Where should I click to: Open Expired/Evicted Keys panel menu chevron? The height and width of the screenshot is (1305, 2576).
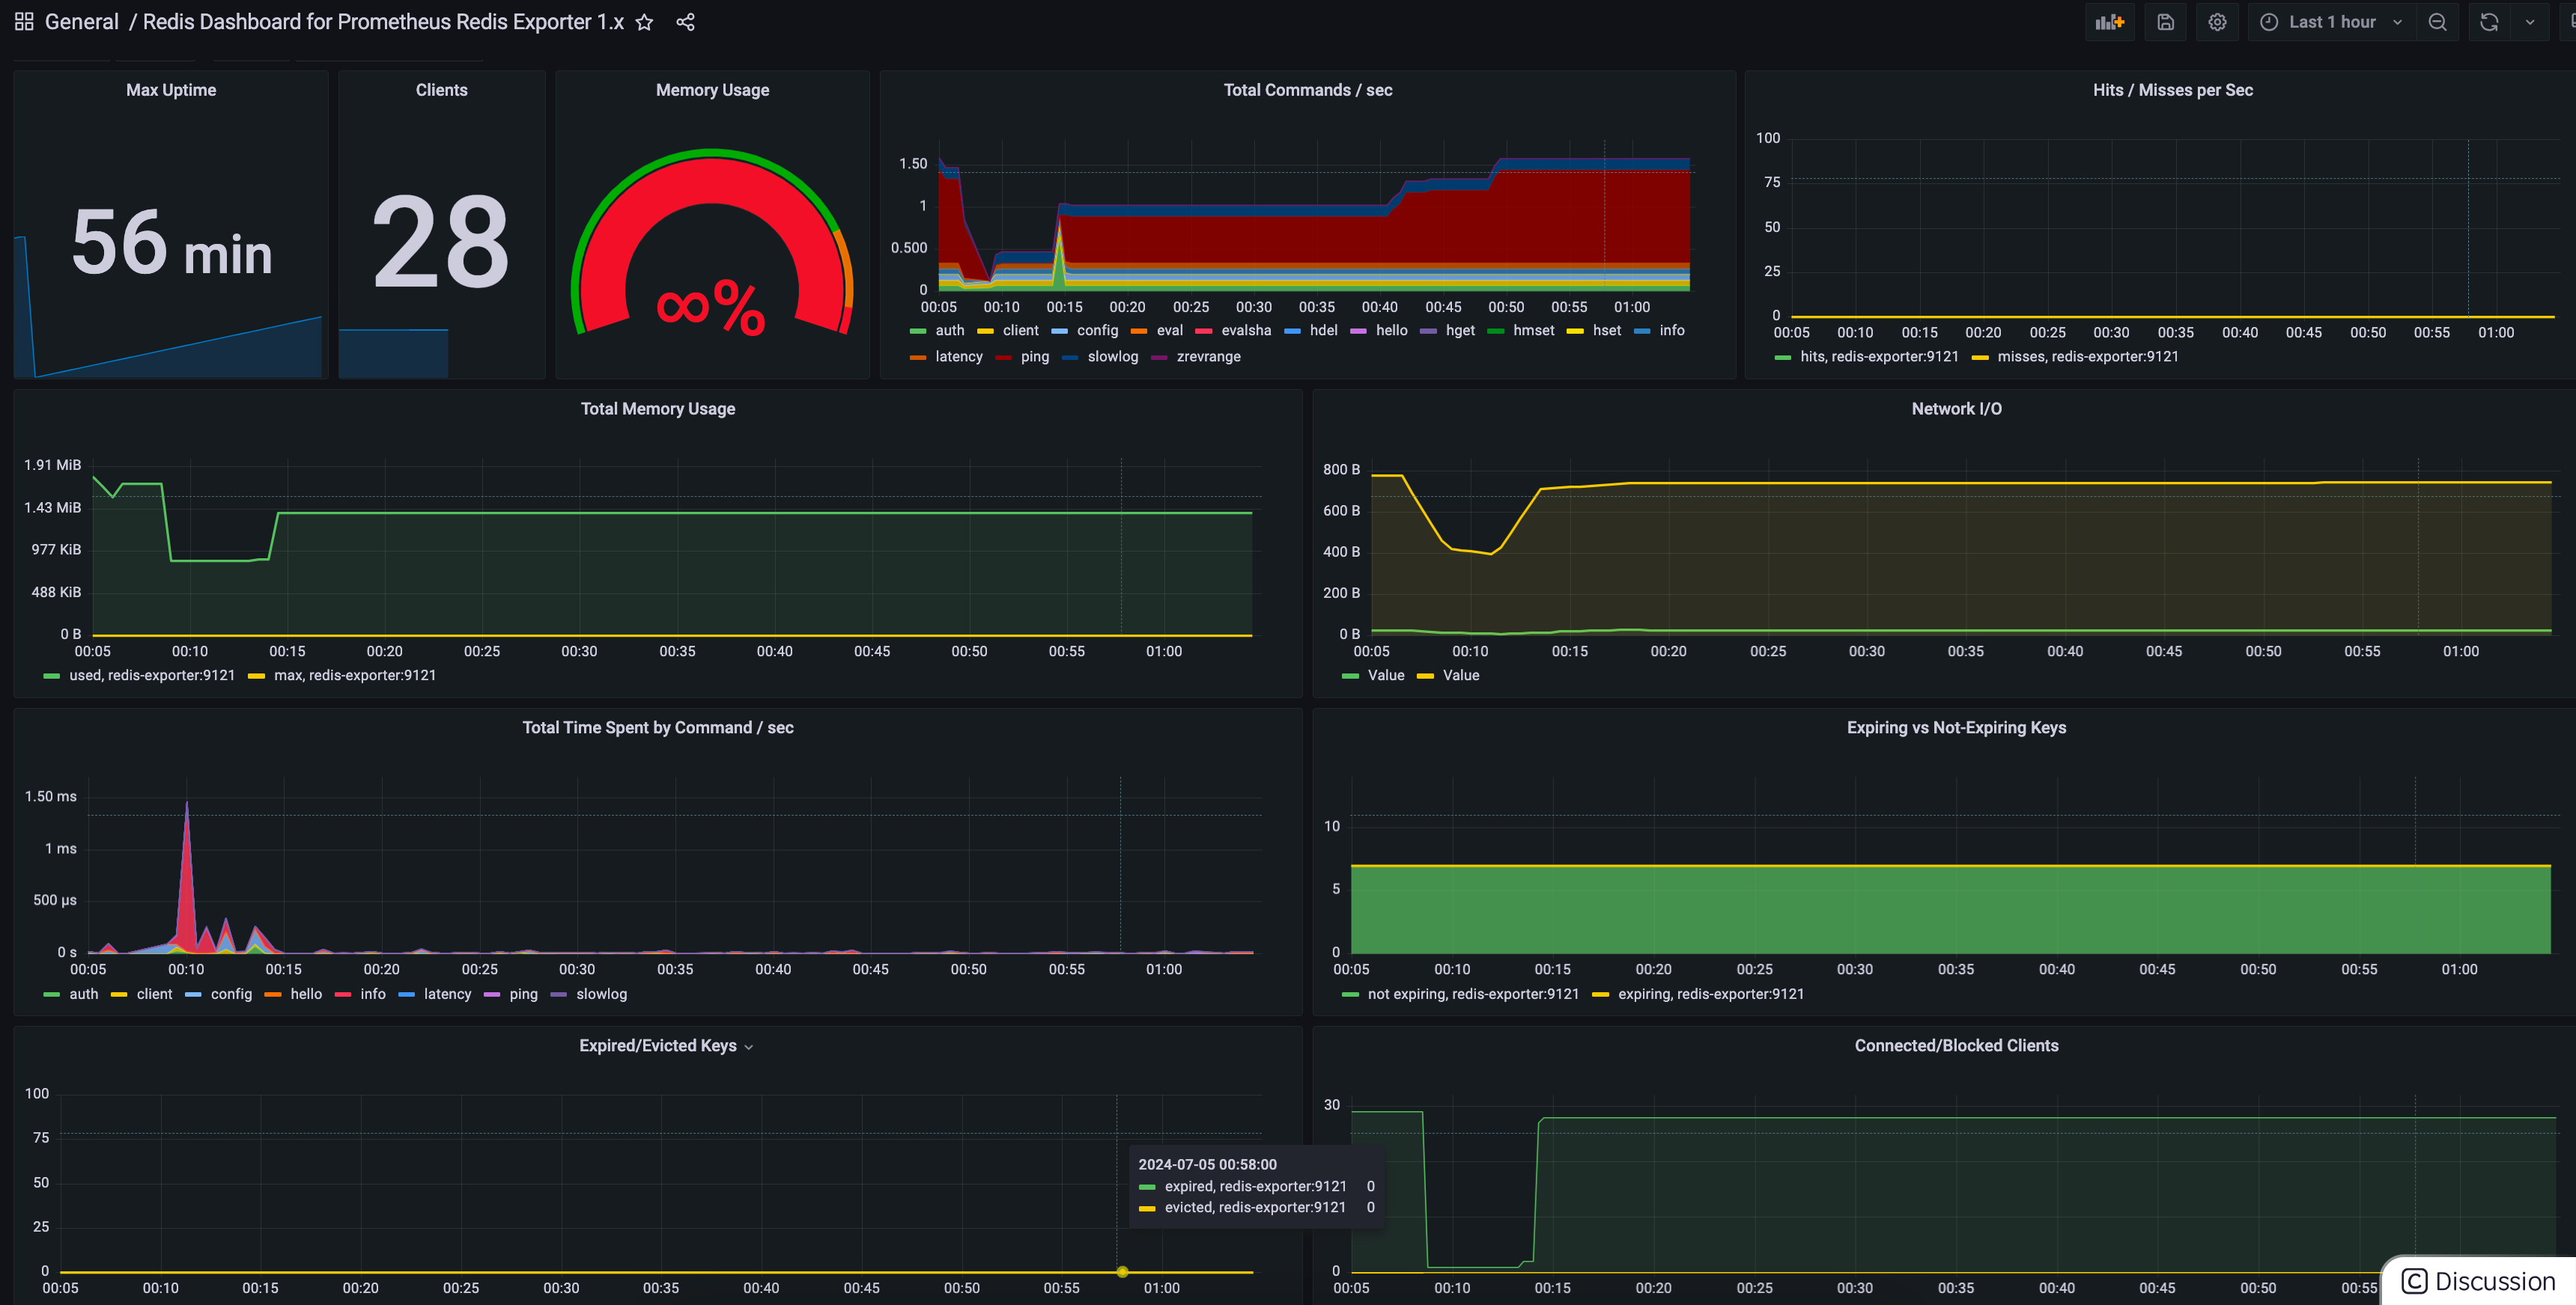pos(749,1047)
